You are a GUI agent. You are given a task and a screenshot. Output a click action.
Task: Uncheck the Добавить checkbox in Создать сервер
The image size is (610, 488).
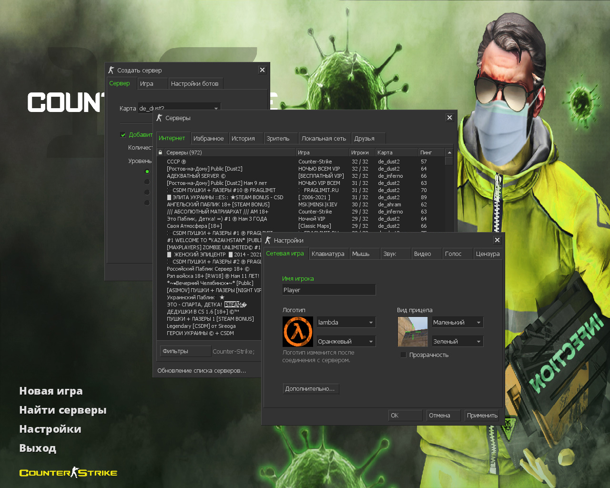pyautogui.click(x=123, y=134)
